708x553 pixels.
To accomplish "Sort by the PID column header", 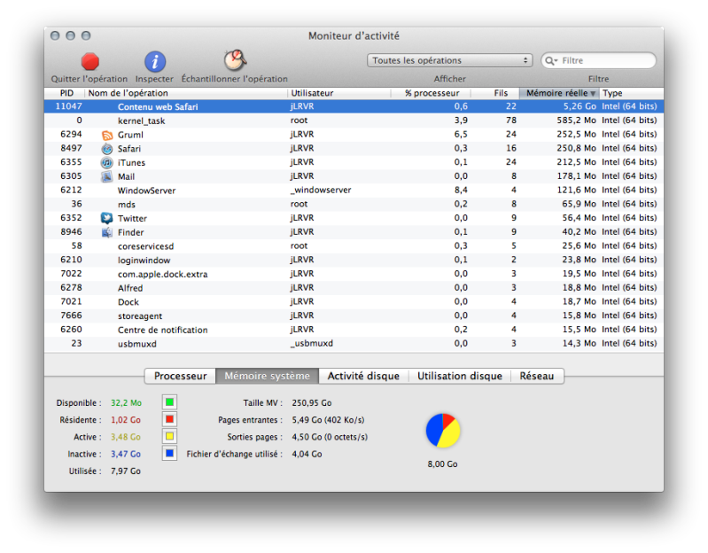I will [x=65, y=93].
